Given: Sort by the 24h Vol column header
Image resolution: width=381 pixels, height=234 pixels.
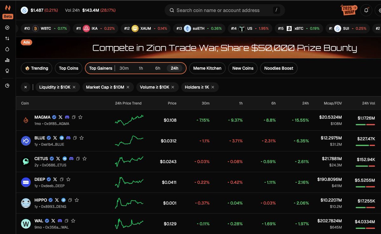Looking at the screenshot, I should [x=369, y=103].
